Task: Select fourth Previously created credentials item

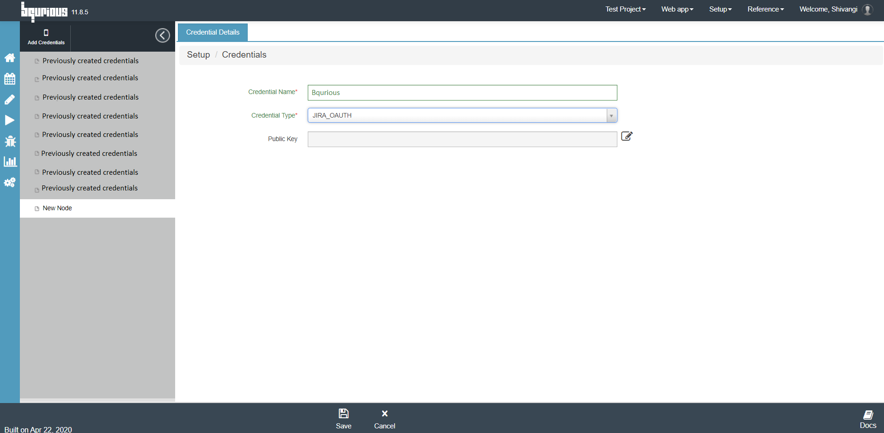Action: (x=90, y=116)
